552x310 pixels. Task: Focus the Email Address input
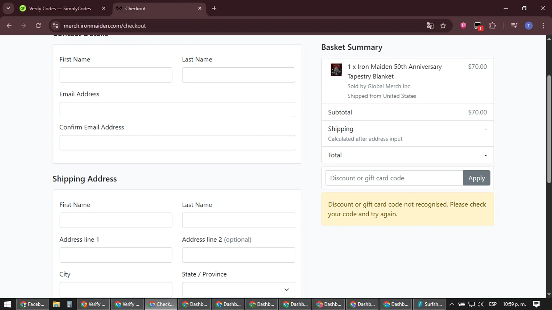(177, 110)
